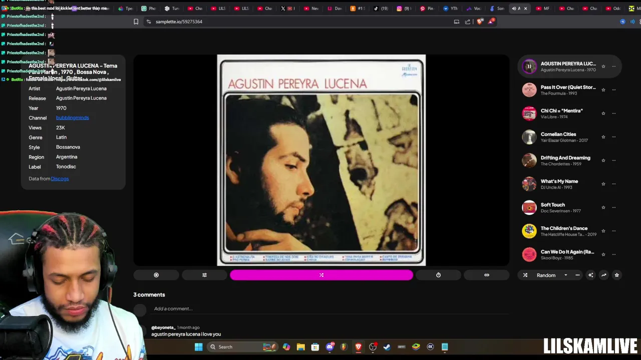
Task: Open Steam from the taskbar
Action: [x=387, y=347]
